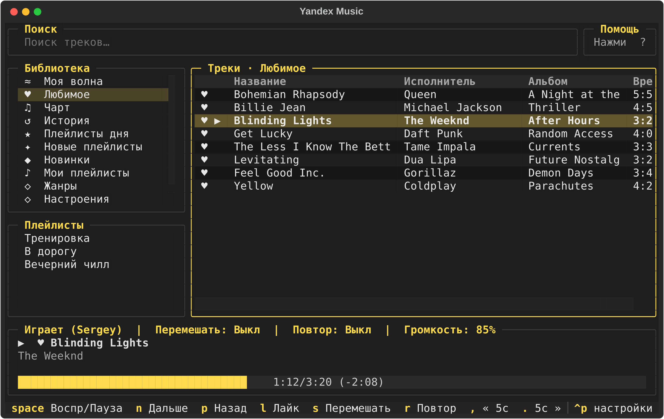Click the star icon beside Плейлисты дня
This screenshot has height=419, width=664.
[x=28, y=134]
